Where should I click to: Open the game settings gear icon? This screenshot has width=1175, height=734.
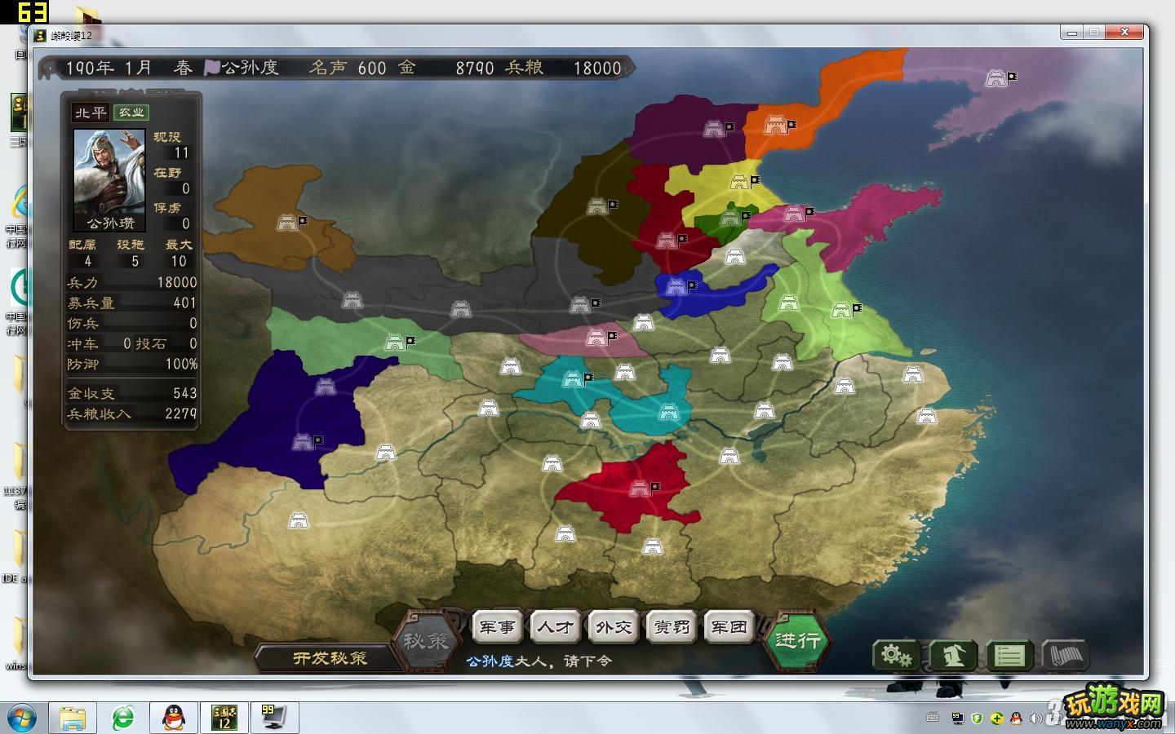point(896,656)
